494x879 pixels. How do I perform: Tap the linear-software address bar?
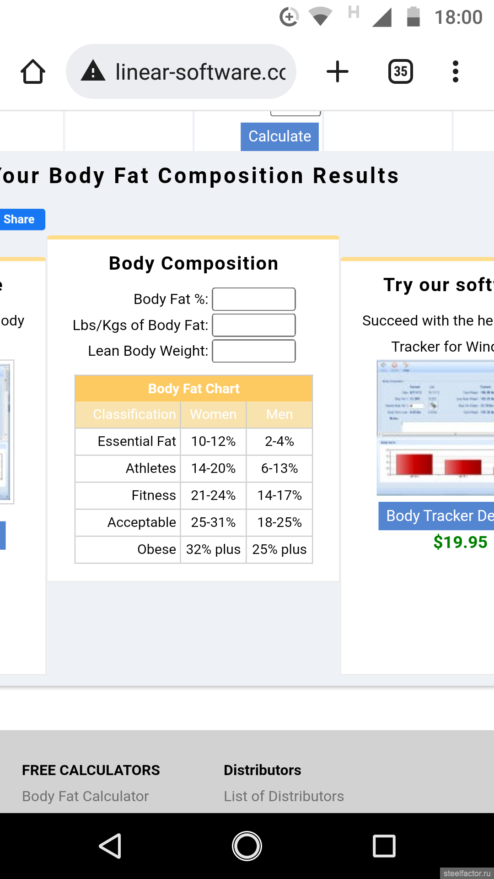(200, 72)
